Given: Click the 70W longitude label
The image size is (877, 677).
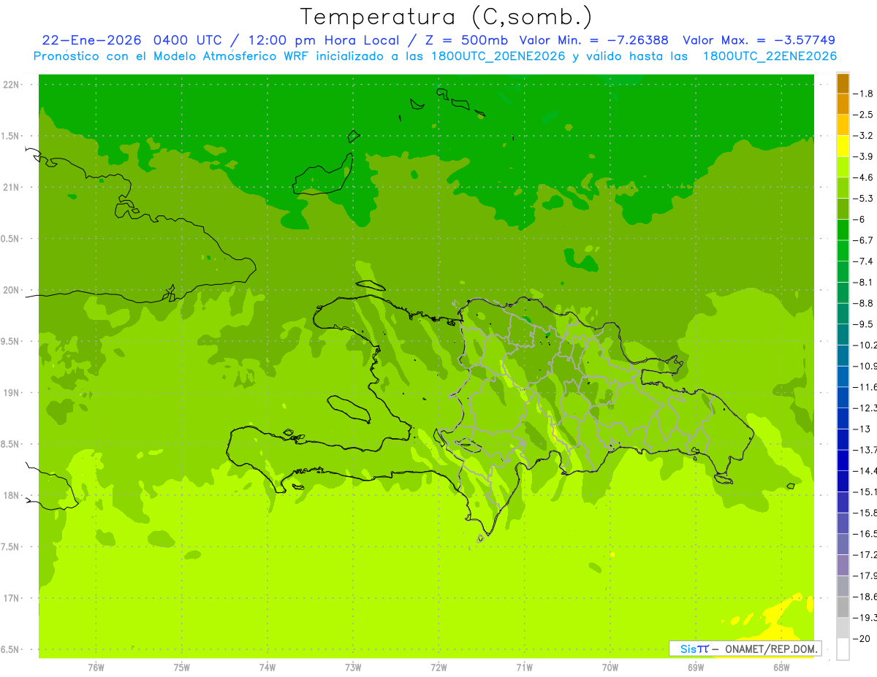Looking at the screenshot, I should [x=610, y=667].
